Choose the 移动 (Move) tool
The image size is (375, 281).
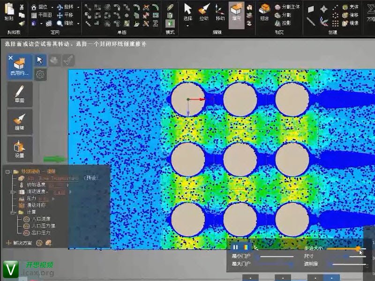(x=220, y=13)
